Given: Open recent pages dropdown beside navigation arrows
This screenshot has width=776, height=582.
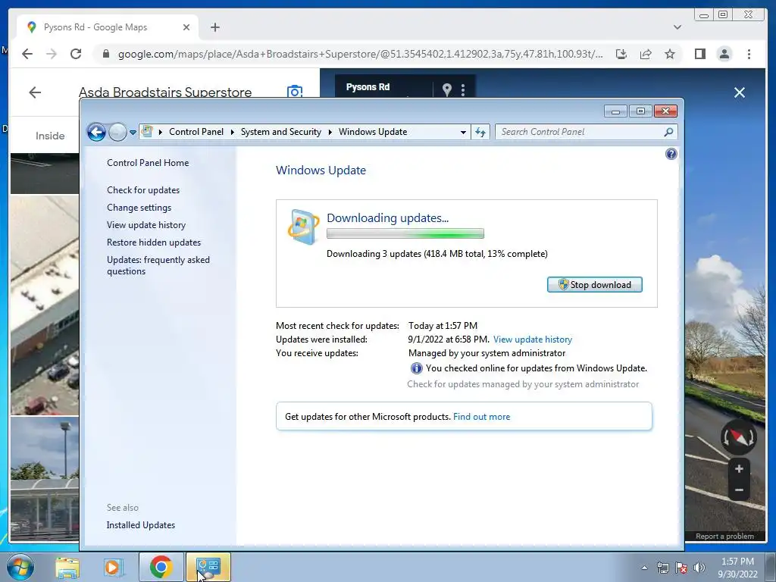Looking at the screenshot, I should [133, 132].
